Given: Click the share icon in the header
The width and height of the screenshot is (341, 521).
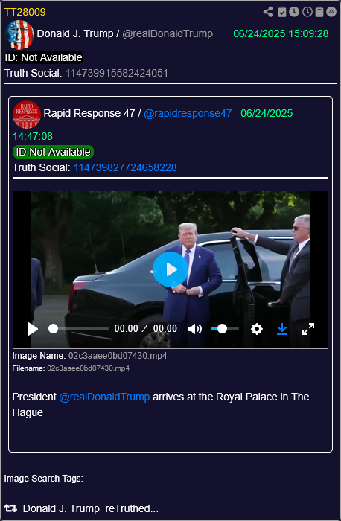Looking at the screenshot, I should coord(268,12).
